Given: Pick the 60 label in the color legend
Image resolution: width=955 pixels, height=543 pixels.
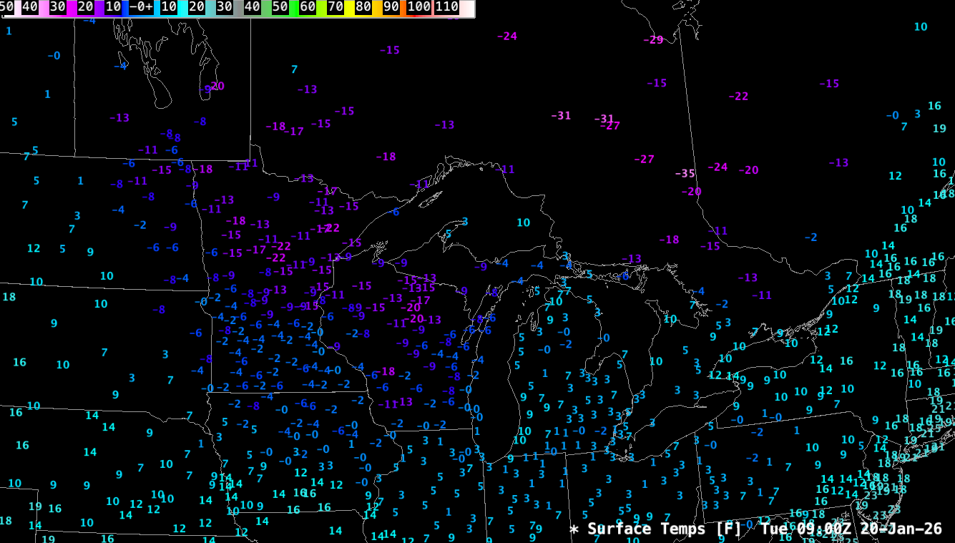Looking at the screenshot, I should pos(308,7).
